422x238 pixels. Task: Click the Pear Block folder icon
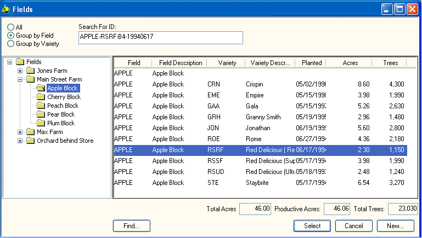pos(41,114)
